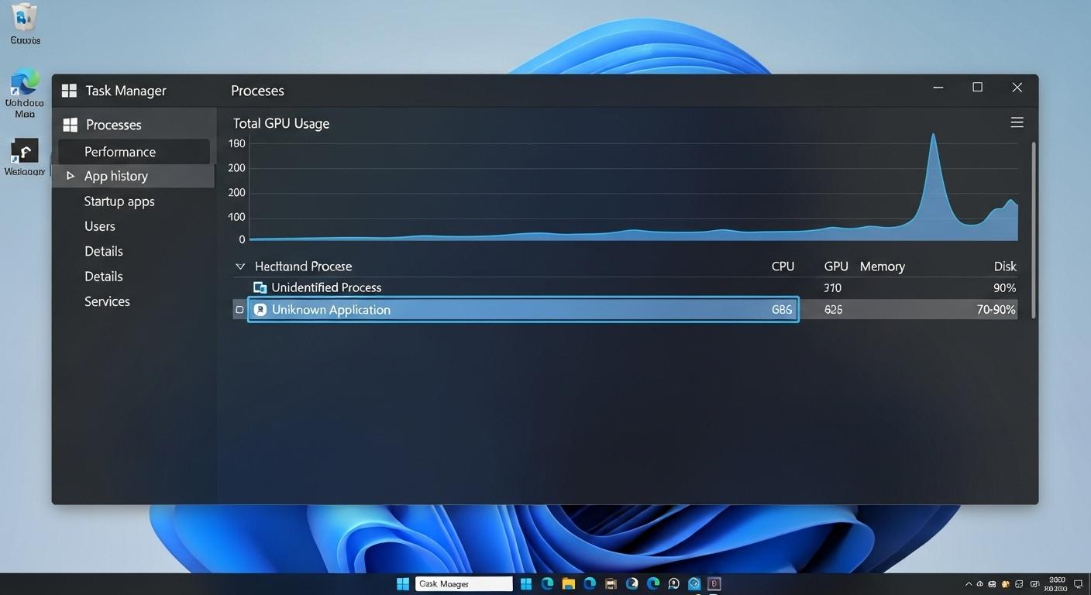Viewport: 1091px width, 595px height.
Task: Show hidden icons in system tray
Action: 968,583
